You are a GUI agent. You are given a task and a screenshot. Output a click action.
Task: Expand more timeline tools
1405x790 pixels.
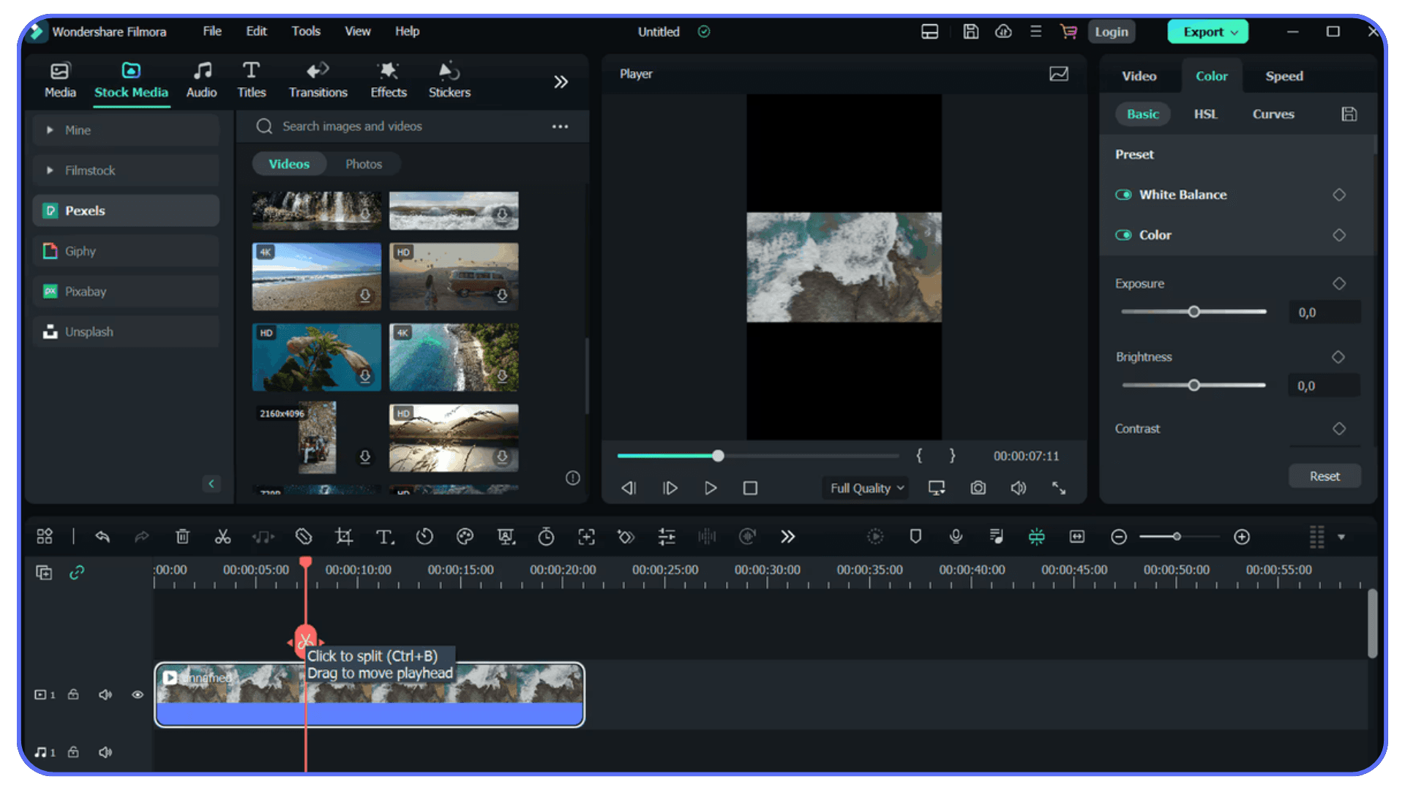787,537
